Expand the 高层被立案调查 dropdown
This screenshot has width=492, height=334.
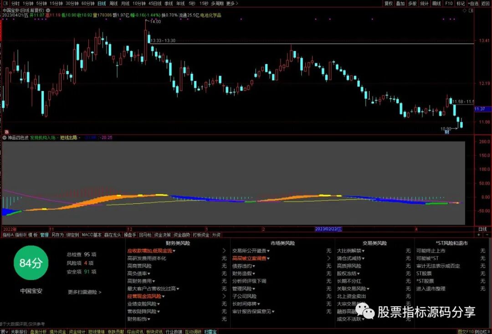pos(268,258)
